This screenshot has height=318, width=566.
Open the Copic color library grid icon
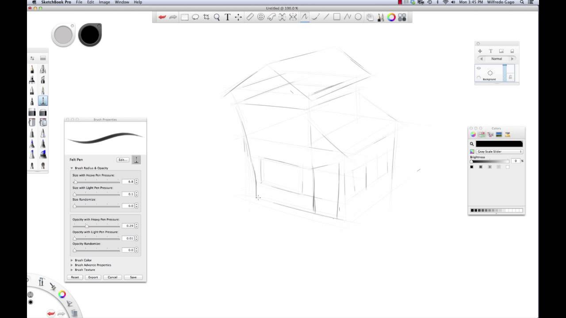click(402, 17)
